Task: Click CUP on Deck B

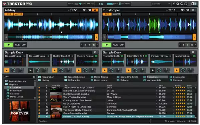Action: coord(122,45)
